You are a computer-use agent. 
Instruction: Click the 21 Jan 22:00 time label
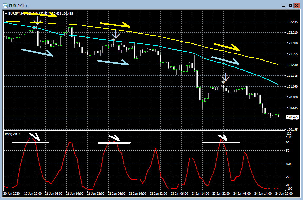(96, 193)
